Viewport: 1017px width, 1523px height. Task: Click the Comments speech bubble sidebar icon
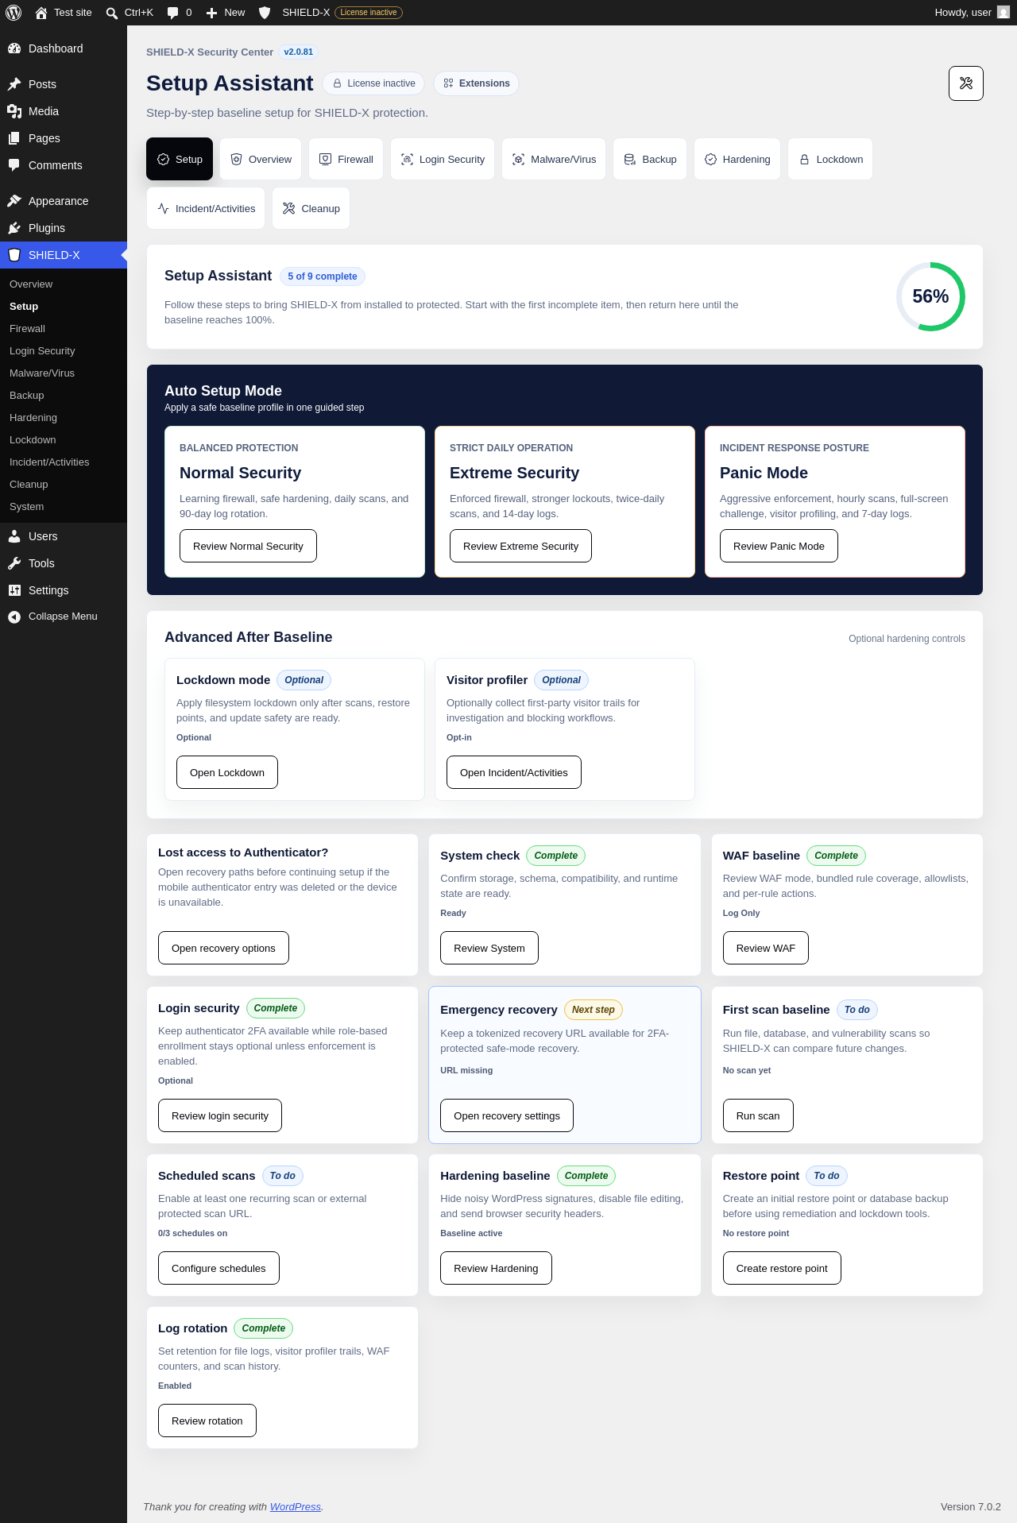point(14,165)
